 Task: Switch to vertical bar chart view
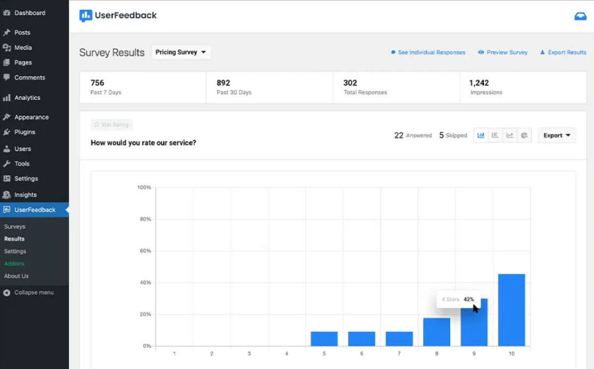481,136
